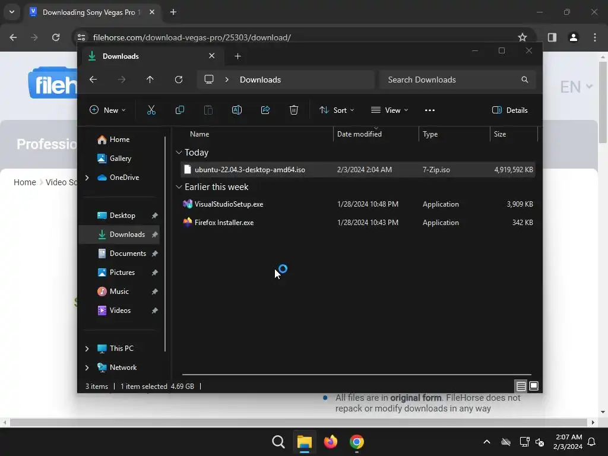The height and width of the screenshot is (456, 608).
Task: Click the search magnifier in Search Downloads
Action: point(525,80)
